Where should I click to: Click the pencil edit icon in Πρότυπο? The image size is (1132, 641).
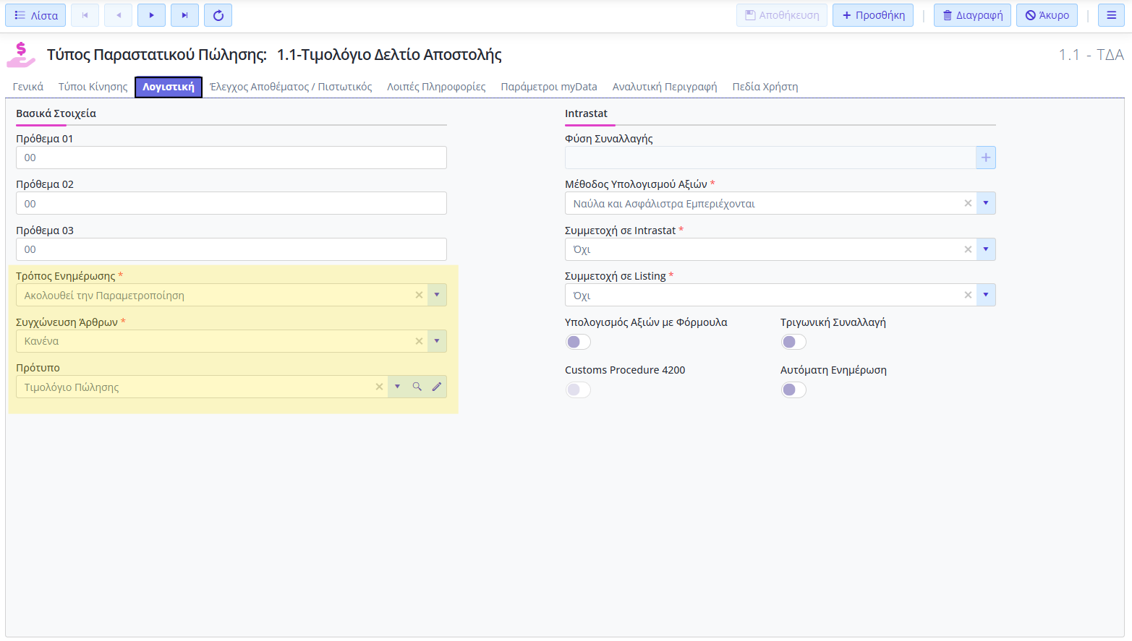point(437,387)
